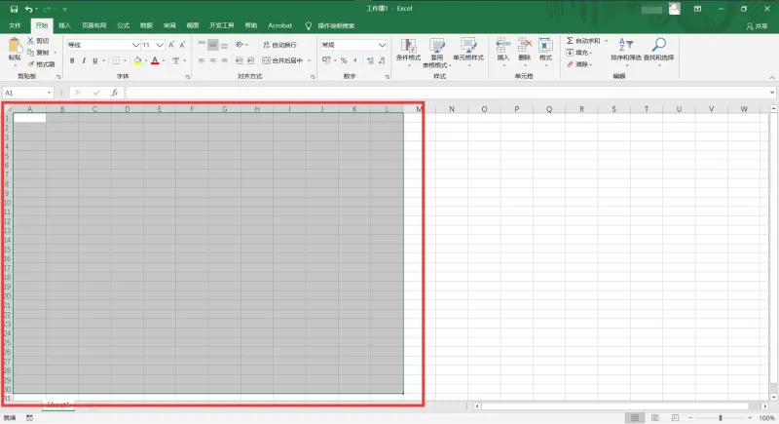Screen dimensions: 779x424
Task: Open the number format dropdown (常规)
Action: pos(382,45)
